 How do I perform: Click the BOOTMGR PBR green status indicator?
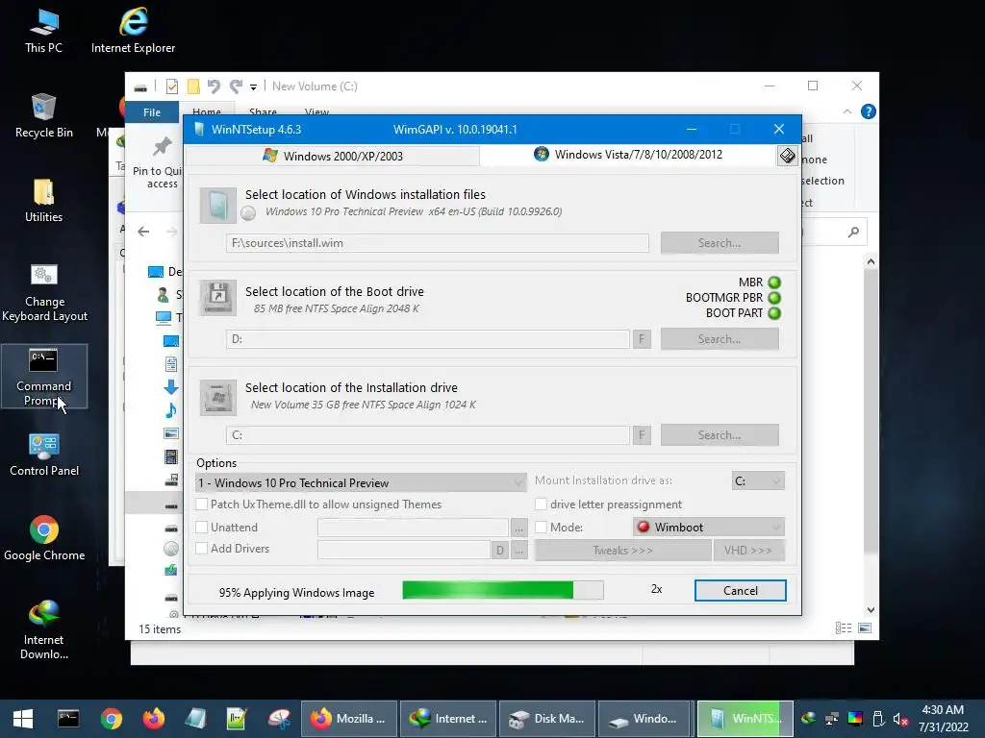click(x=774, y=298)
